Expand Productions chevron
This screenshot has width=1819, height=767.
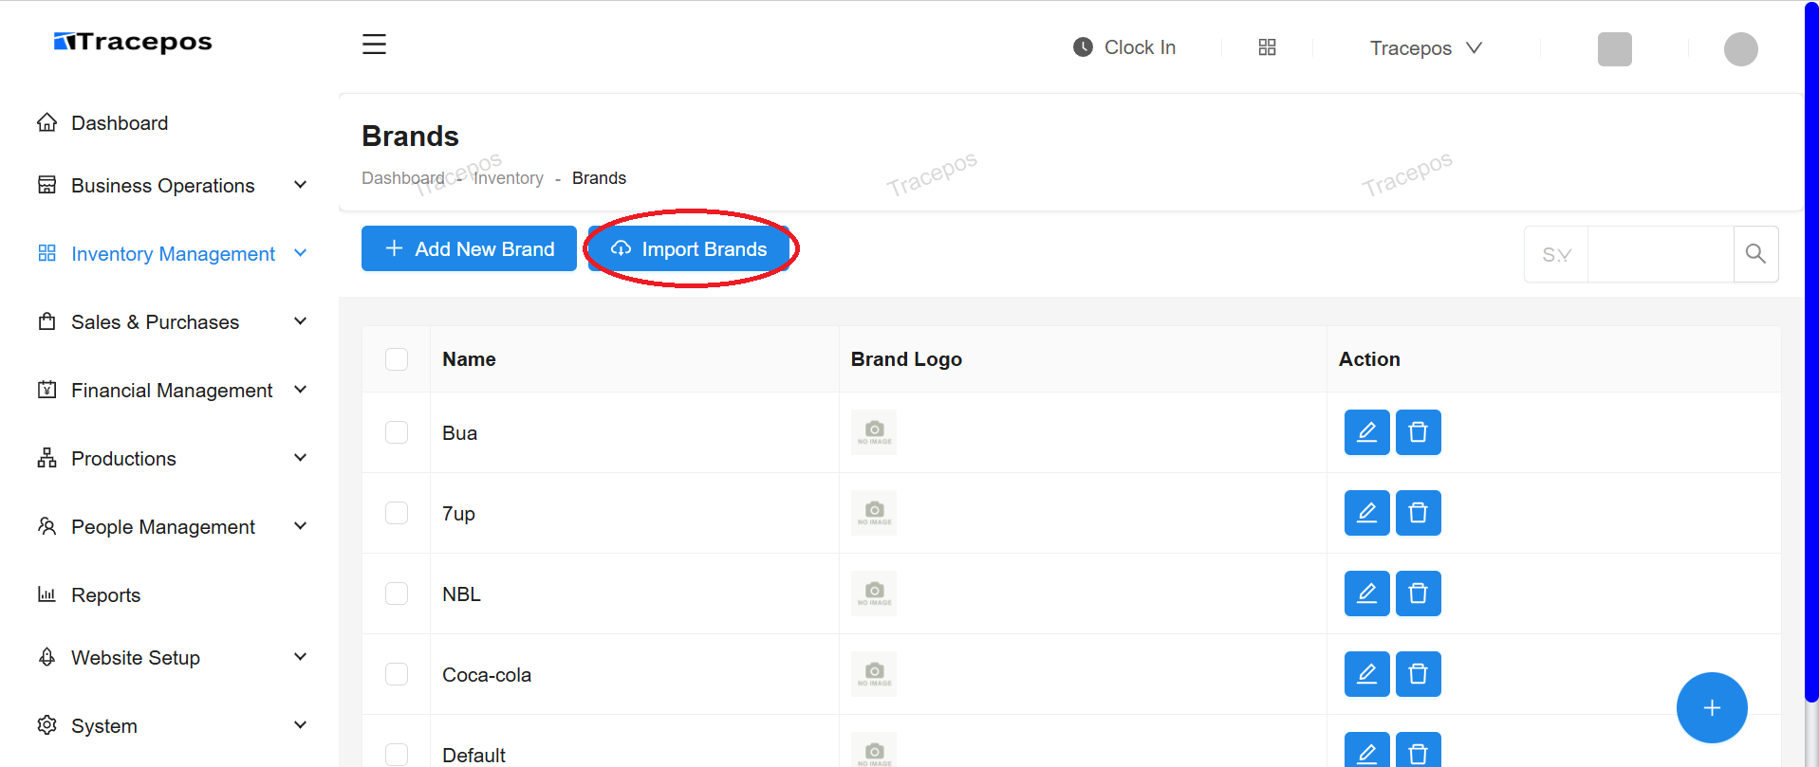point(300,458)
